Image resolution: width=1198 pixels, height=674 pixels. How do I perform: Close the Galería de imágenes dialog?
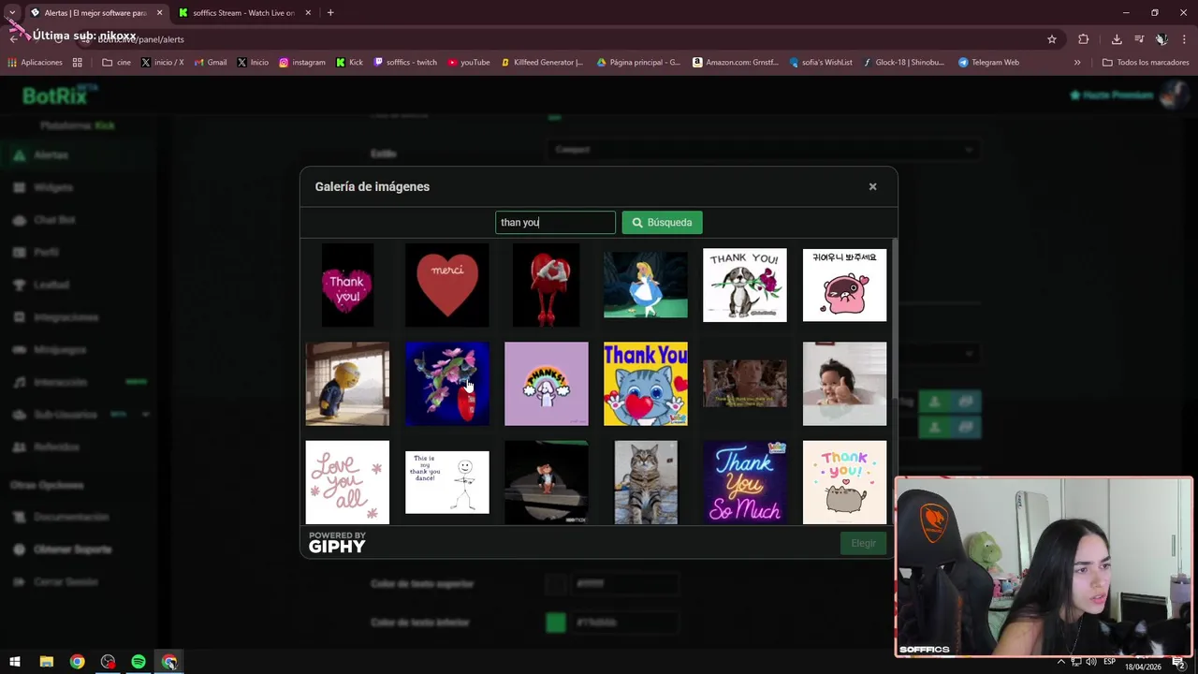click(x=872, y=186)
